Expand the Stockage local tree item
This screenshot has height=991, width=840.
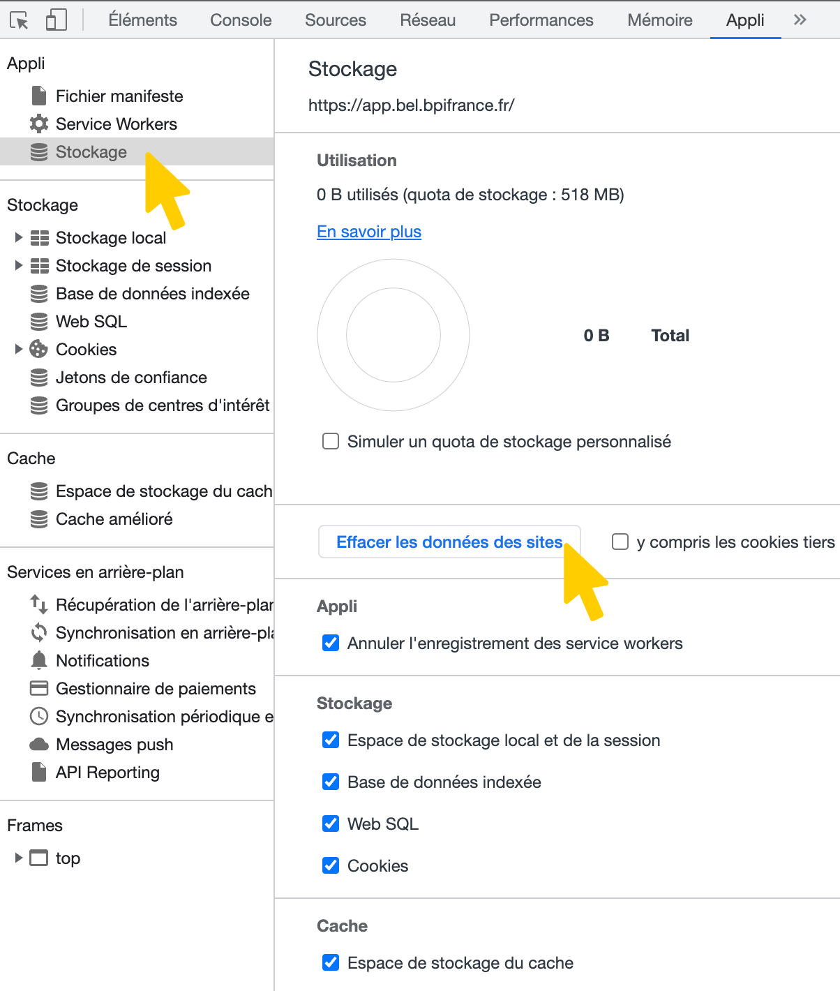click(19, 238)
